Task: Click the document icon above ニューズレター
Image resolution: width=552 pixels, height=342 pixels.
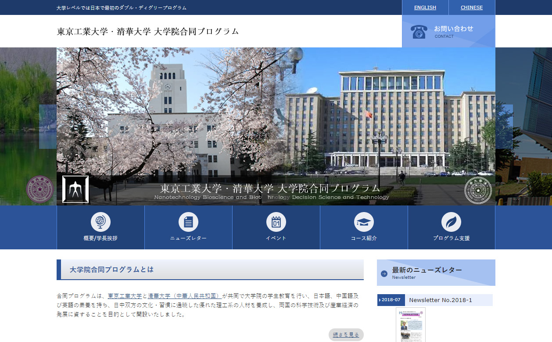Action: (188, 222)
